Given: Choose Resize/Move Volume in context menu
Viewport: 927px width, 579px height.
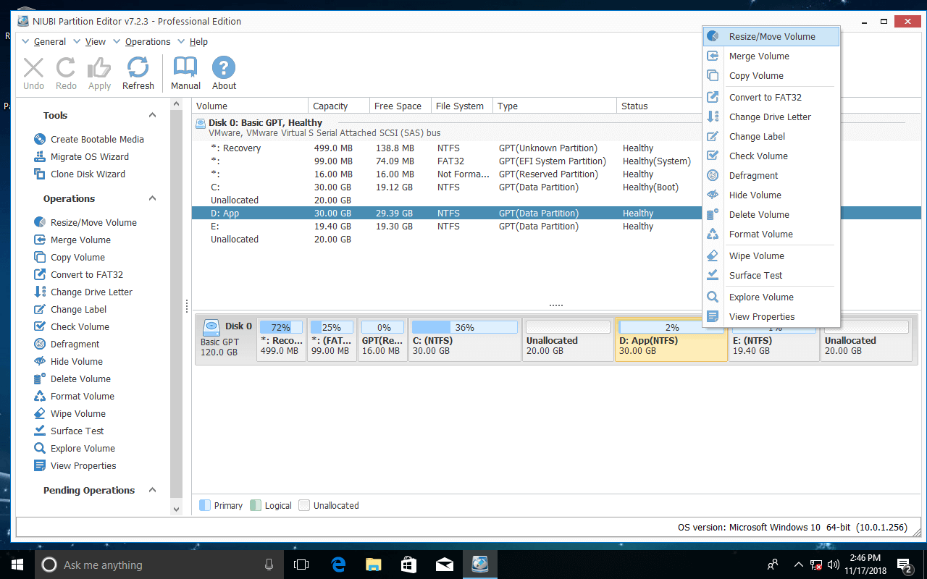Looking at the screenshot, I should point(771,36).
